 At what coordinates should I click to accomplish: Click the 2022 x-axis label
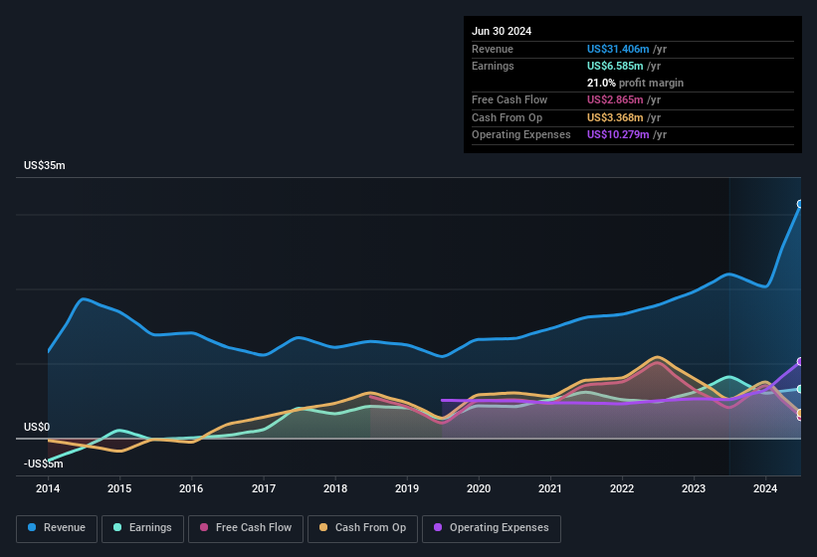[622, 488]
